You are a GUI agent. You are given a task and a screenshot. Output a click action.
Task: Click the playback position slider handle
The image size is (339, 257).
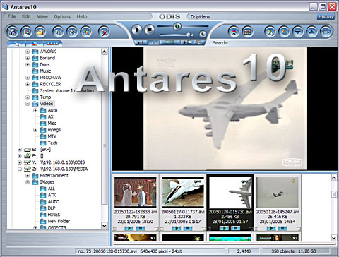click(177, 26)
